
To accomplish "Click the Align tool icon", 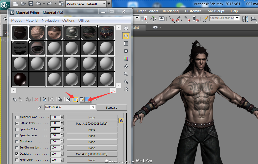I will 254,19.
